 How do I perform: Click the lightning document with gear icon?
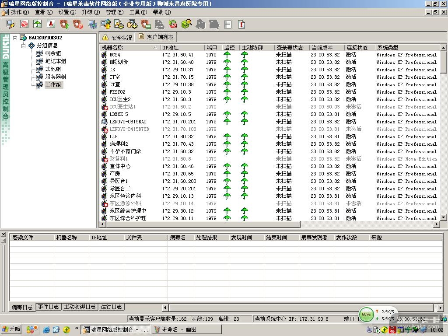point(119,24)
